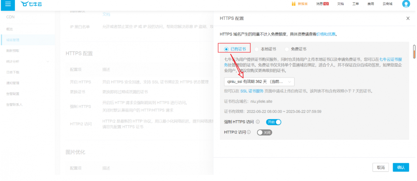
Task: Click the 确认 button
Action: pos(401,167)
